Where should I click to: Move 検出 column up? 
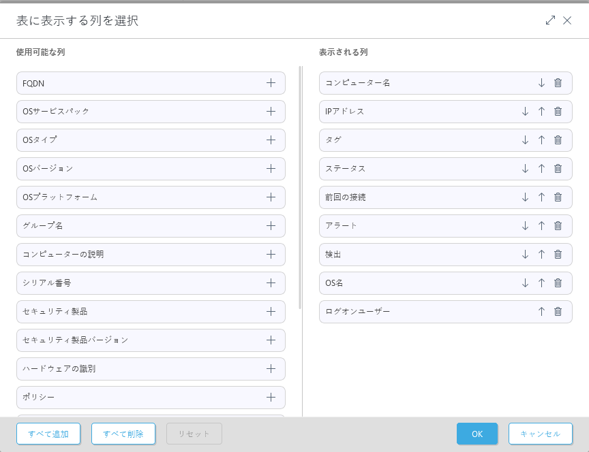click(541, 255)
